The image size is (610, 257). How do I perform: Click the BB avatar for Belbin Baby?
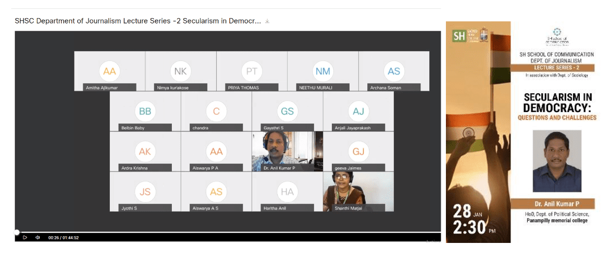(145, 111)
